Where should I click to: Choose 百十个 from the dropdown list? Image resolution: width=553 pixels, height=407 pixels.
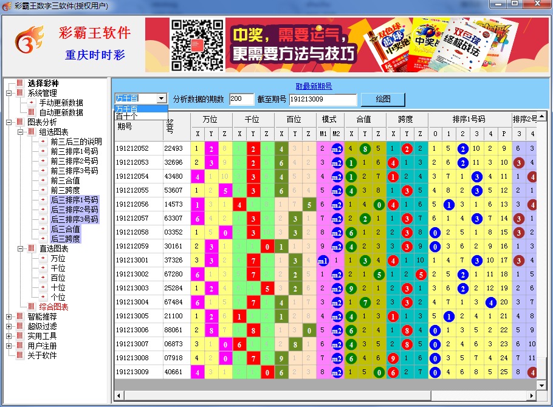127,116
